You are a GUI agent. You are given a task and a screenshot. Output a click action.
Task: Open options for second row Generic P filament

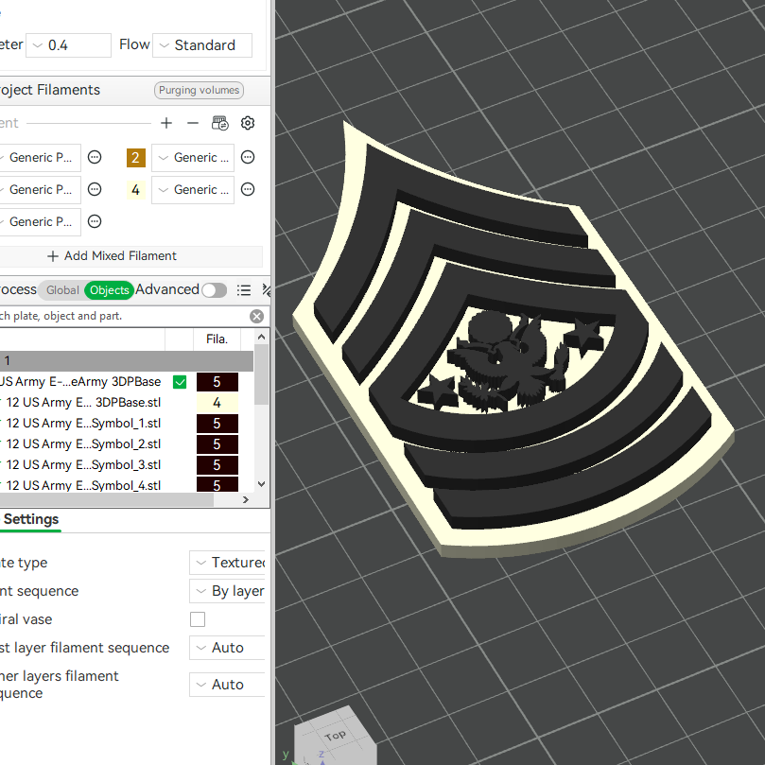(x=95, y=189)
